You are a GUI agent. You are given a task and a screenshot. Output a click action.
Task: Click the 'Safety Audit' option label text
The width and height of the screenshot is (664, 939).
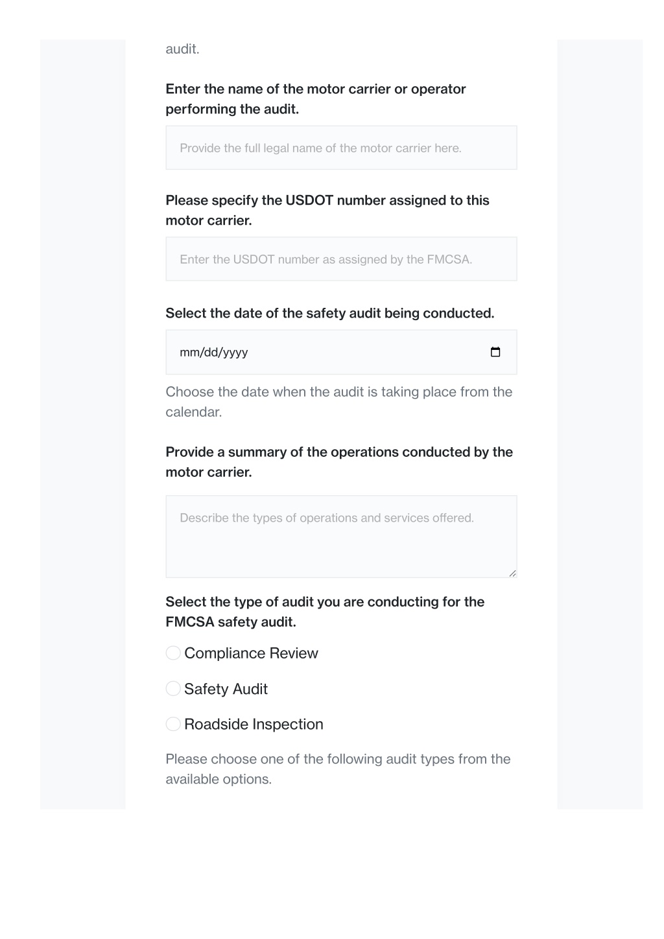(226, 689)
